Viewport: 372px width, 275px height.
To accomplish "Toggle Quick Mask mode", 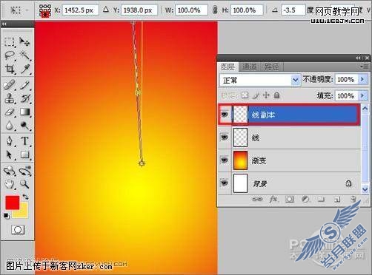I will click(x=18, y=230).
